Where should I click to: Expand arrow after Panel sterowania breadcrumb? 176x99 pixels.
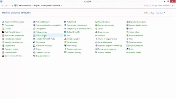coord(32,5)
